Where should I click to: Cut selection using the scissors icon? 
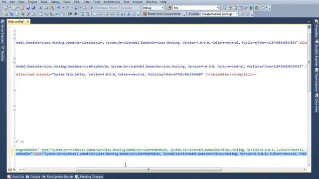[x=40, y=8]
